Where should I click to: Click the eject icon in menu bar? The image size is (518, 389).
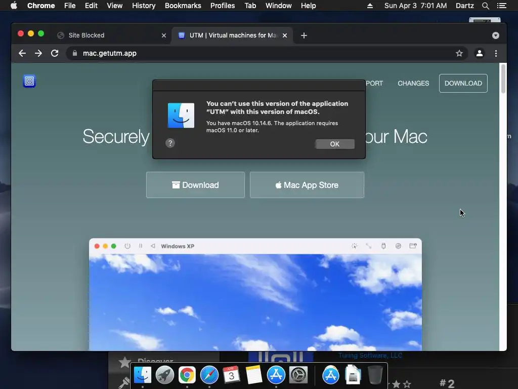tap(370, 6)
